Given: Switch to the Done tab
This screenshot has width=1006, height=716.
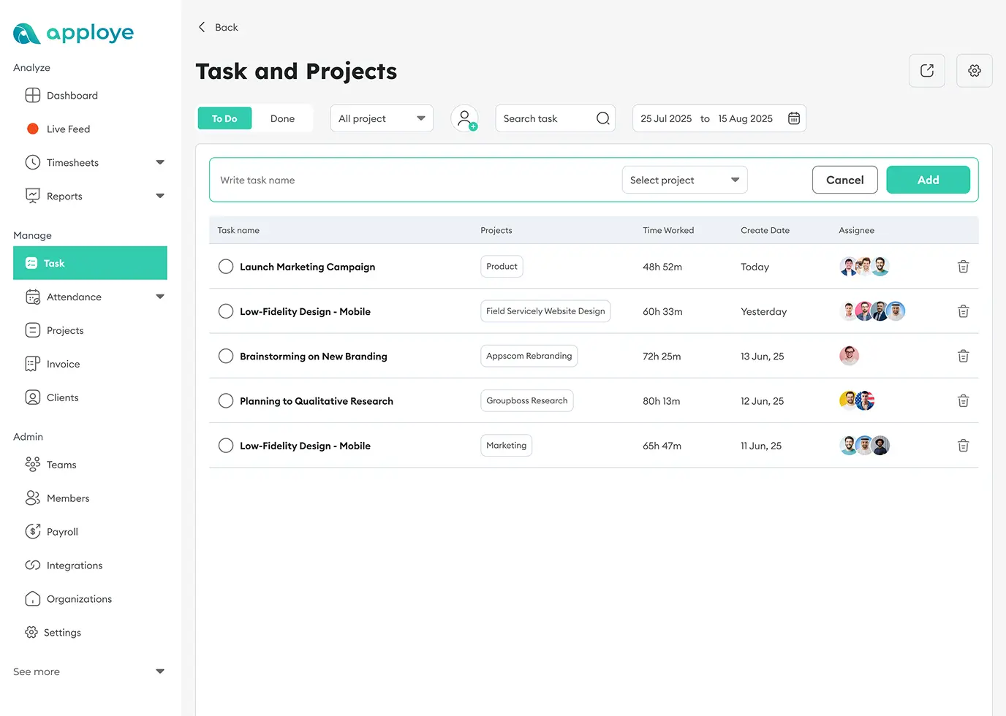Looking at the screenshot, I should point(283,118).
